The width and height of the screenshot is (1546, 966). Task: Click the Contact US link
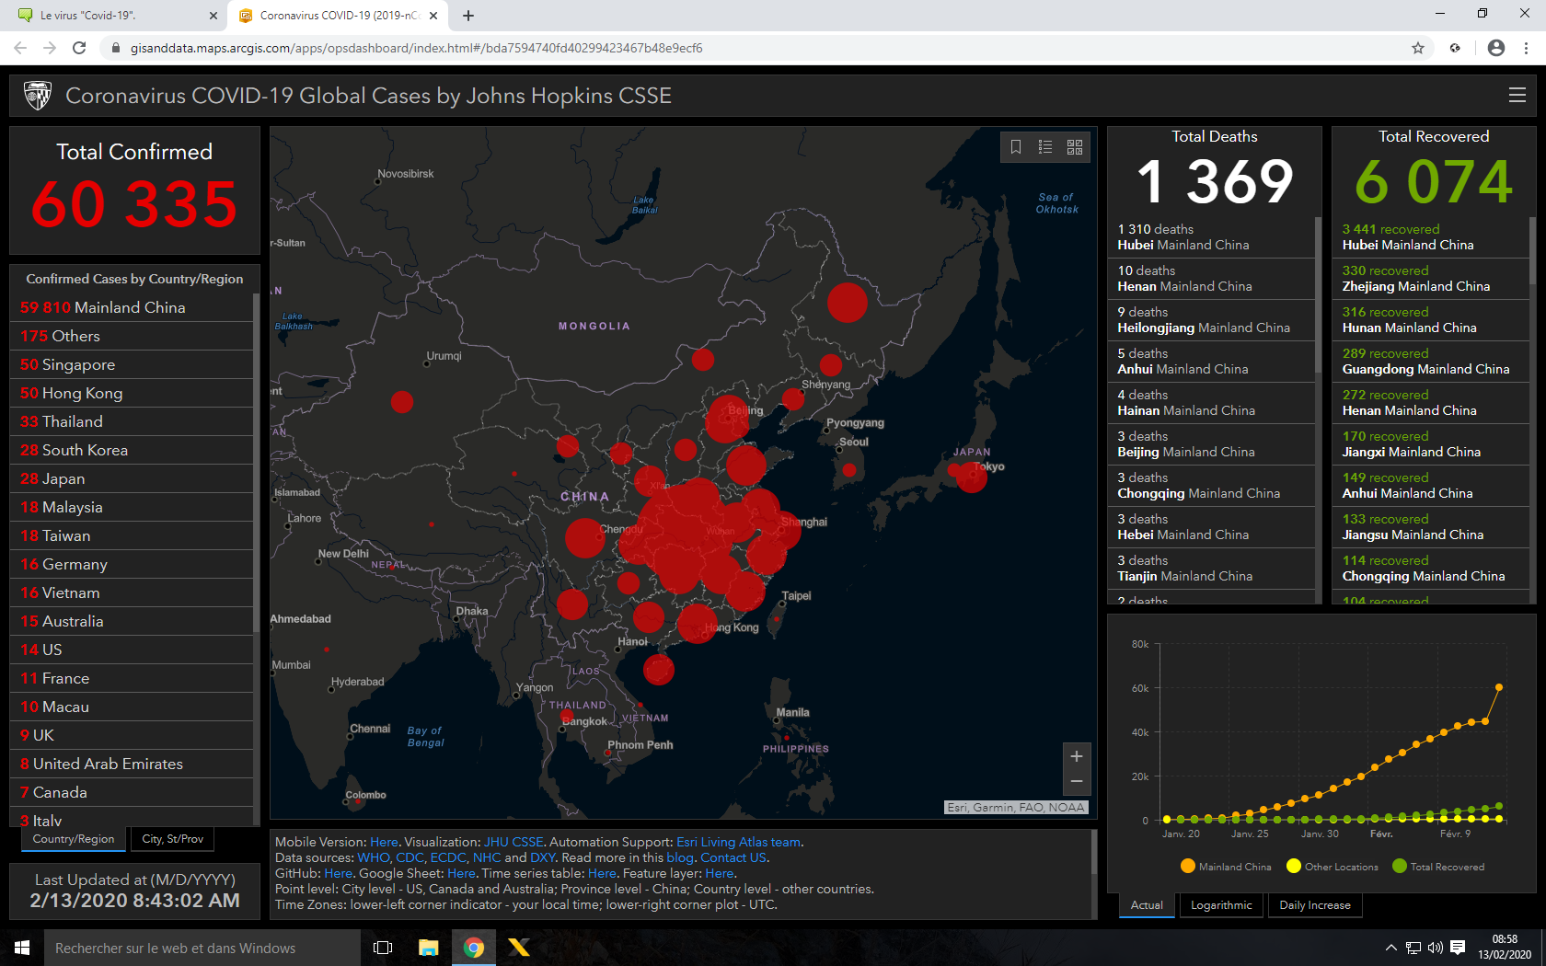point(733,857)
